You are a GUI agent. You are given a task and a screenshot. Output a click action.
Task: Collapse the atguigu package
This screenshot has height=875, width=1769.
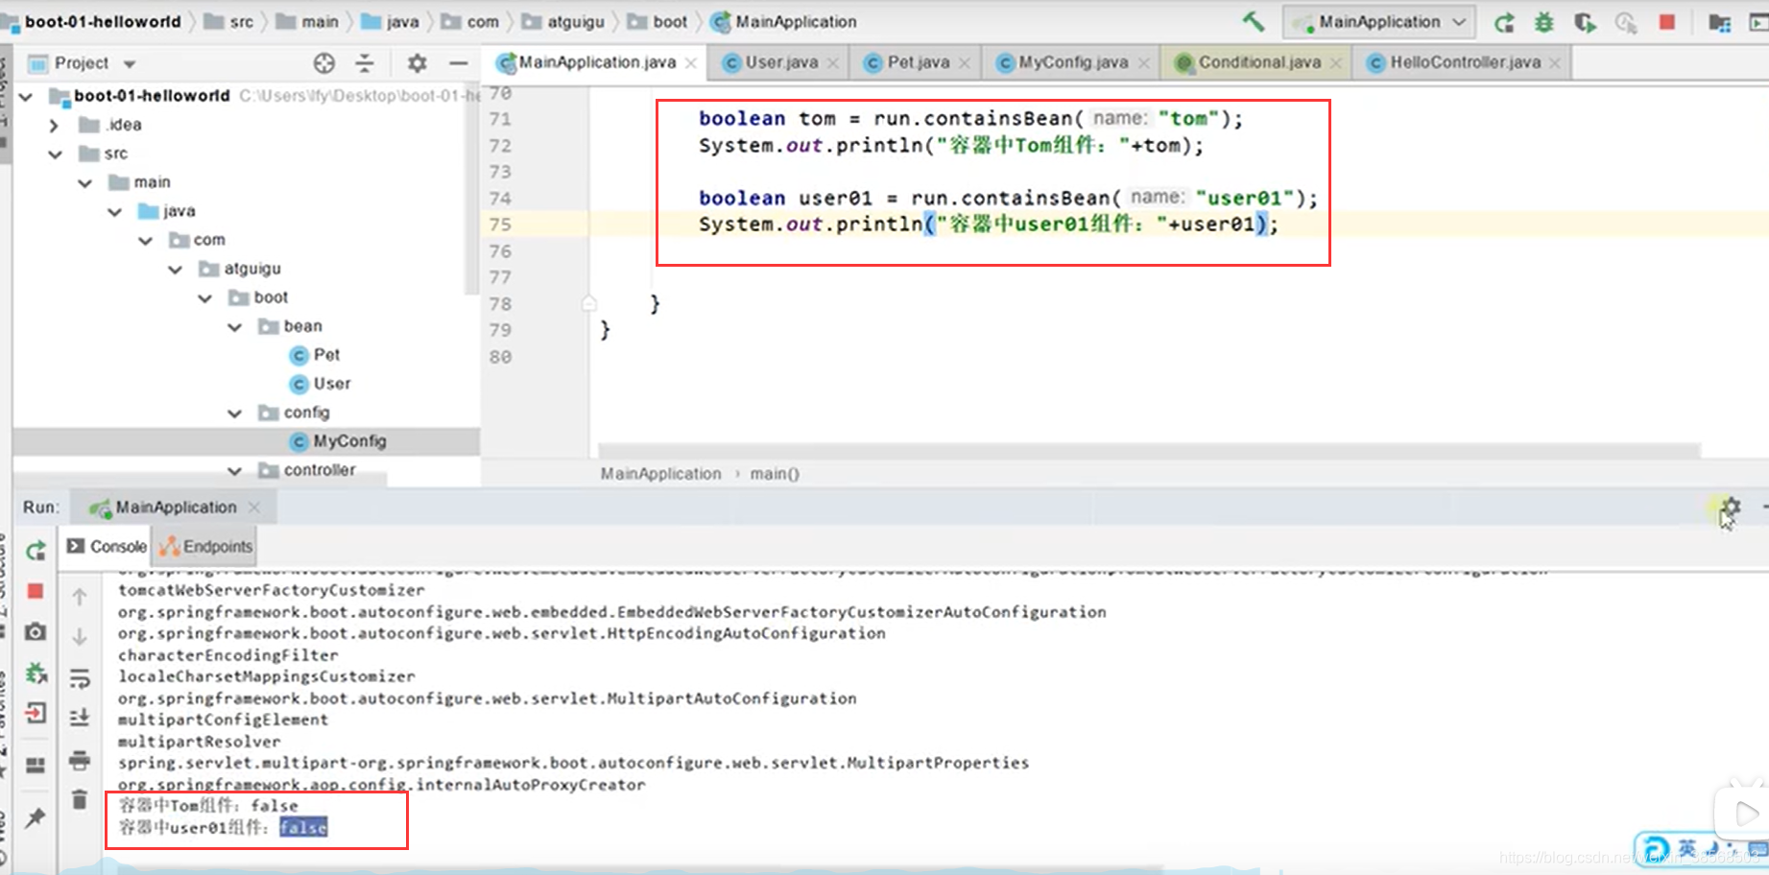point(175,269)
